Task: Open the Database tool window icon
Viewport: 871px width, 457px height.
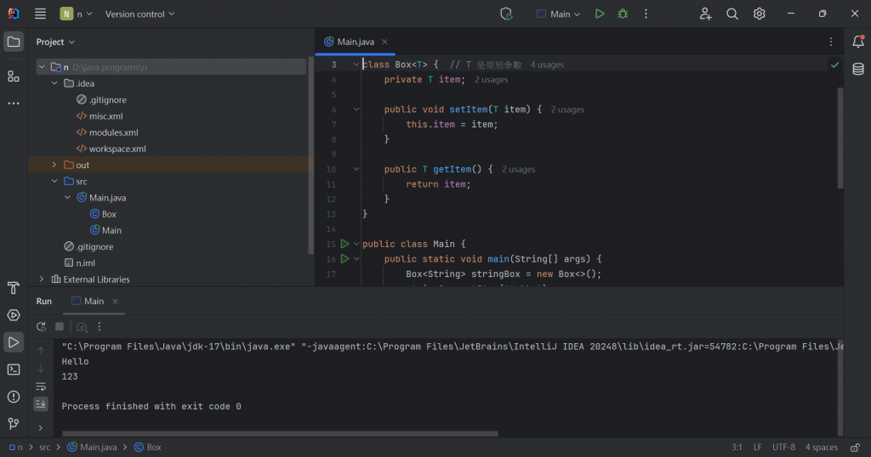Action: (x=857, y=69)
